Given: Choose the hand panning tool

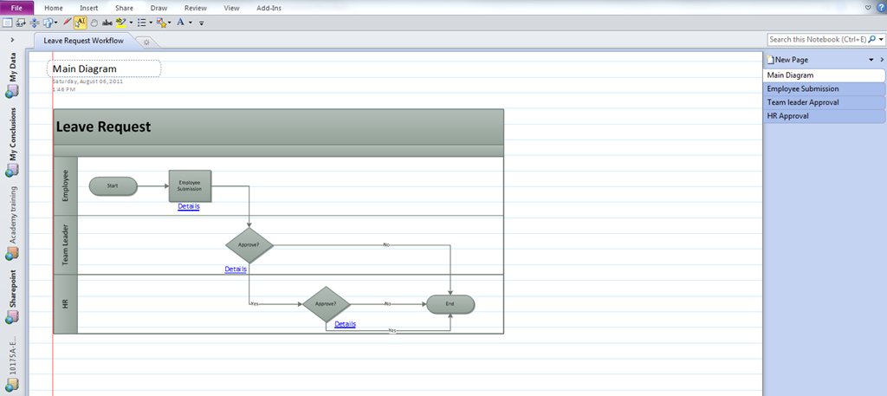Looking at the screenshot, I should 93,23.
